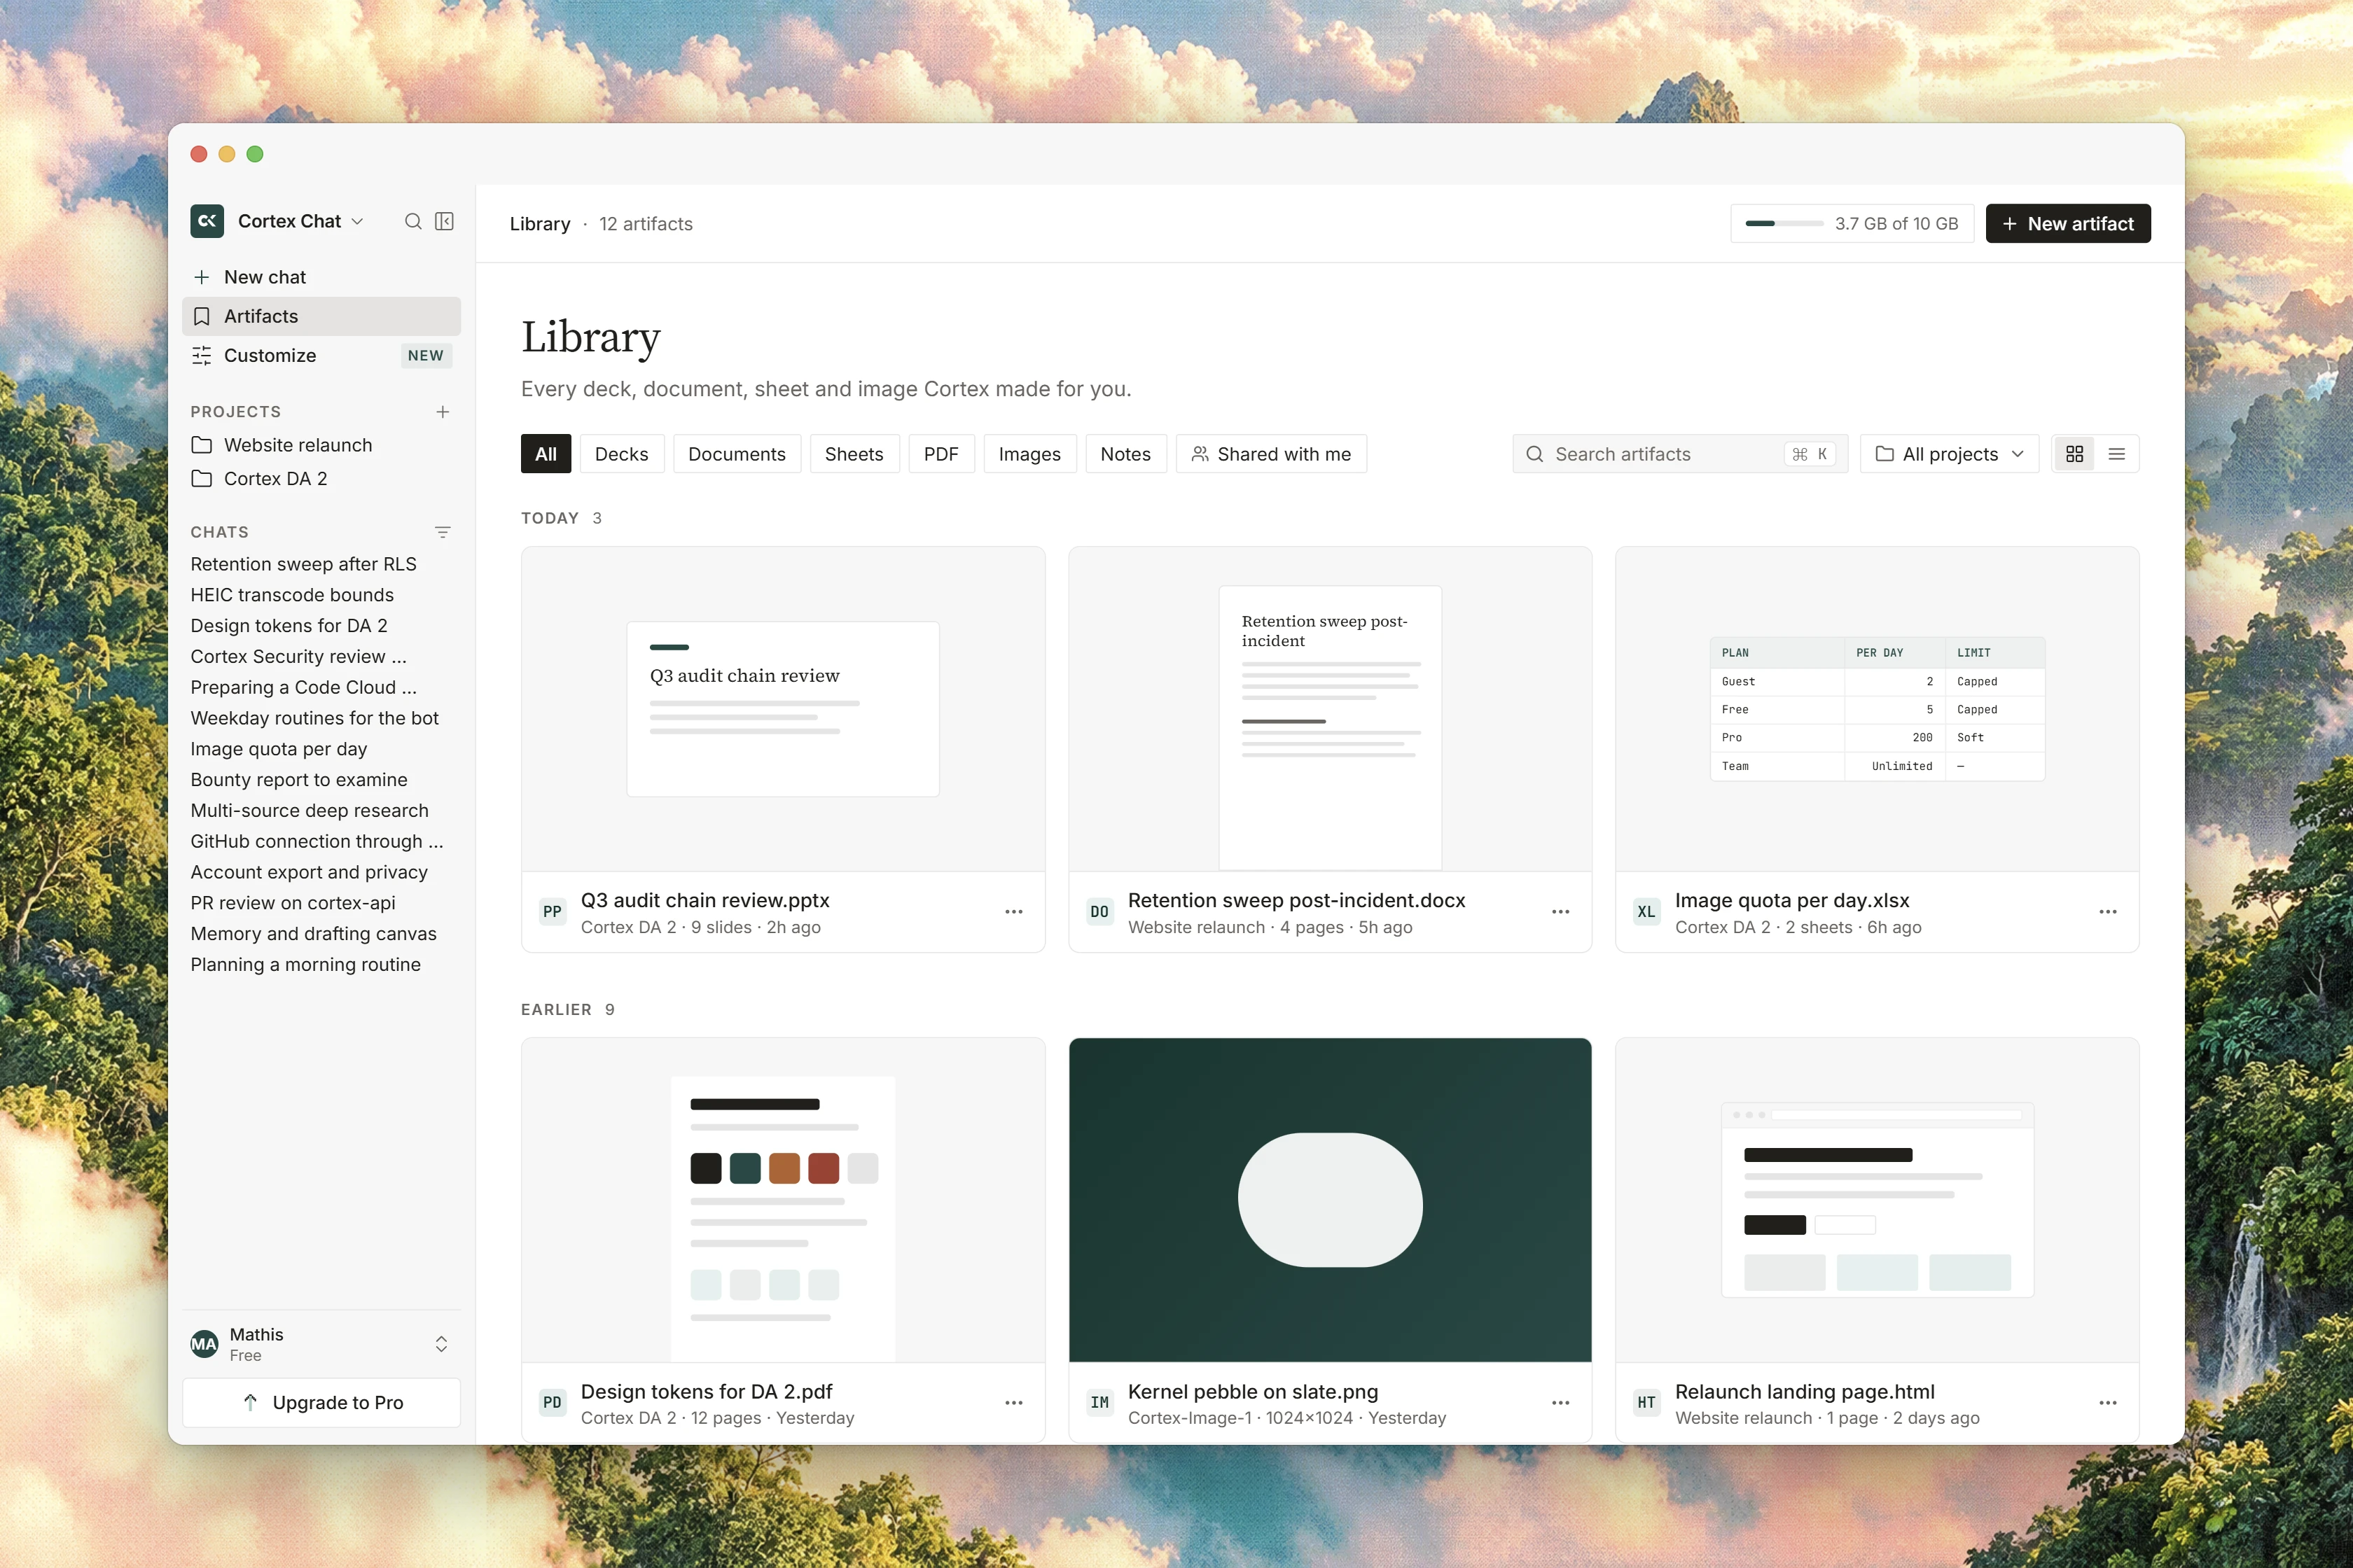Click the PP file type badge
The height and width of the screenshot is (1568, 2353).
pyautogui.click(x=553, y=912)
